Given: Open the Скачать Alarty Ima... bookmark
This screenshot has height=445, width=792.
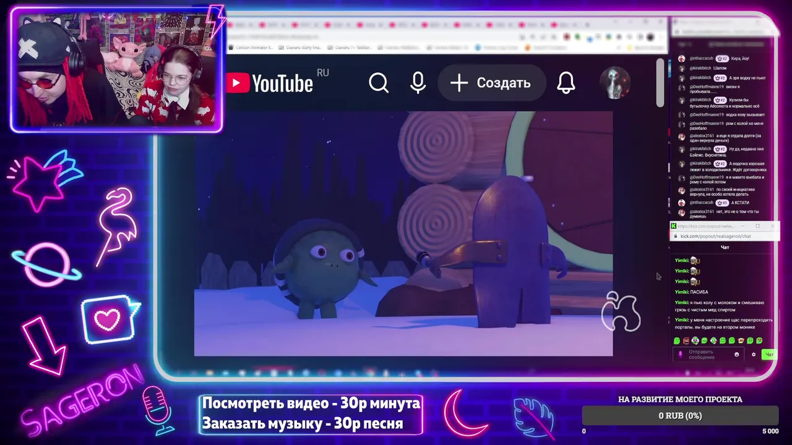Looking at the screenshot, I should (300, 48).
